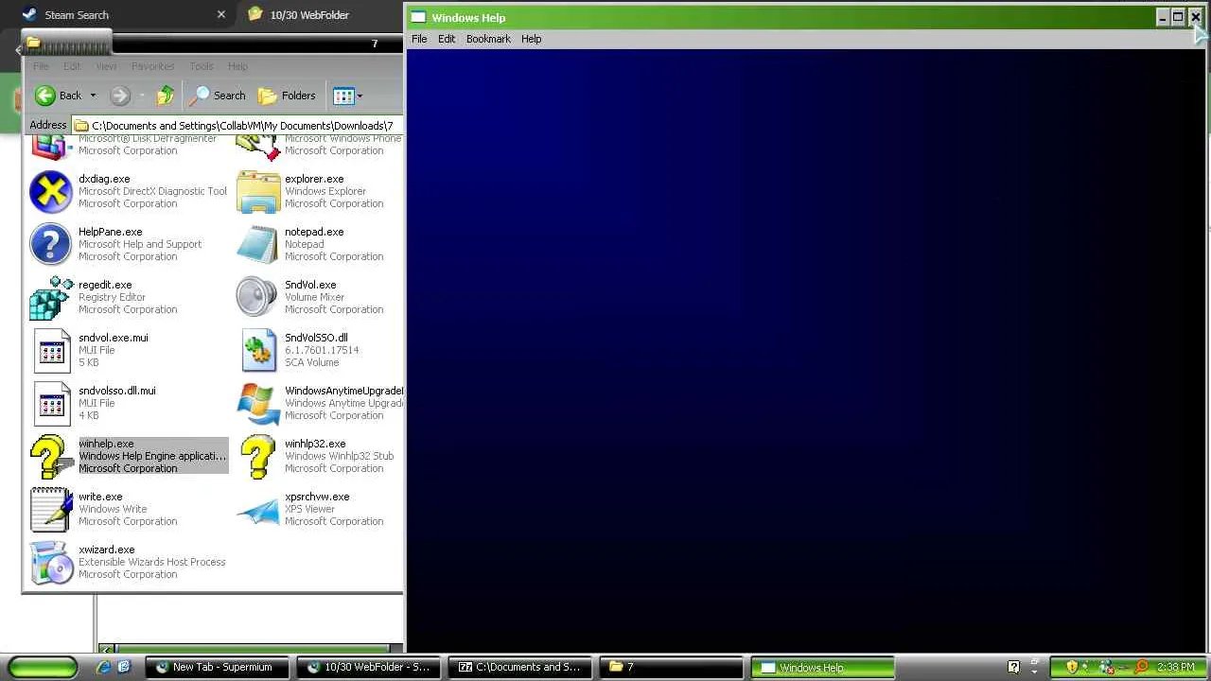This screenshot has width=1211, height=681.
Task: Open the Edit menu in Windows Help
Action: click(x=447, y=39)
